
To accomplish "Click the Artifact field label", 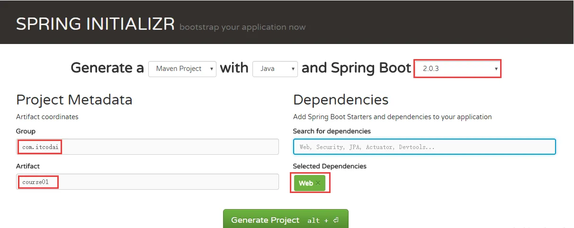I will click(28, 166).
